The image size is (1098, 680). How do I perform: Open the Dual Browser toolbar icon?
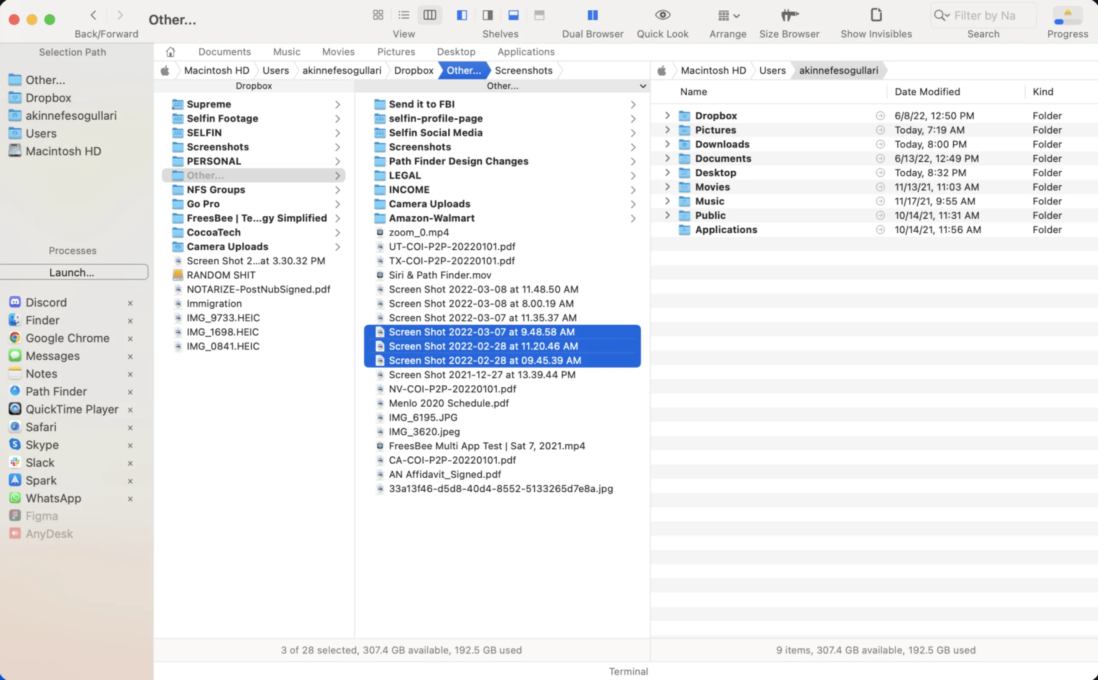(x=592, y=15)
